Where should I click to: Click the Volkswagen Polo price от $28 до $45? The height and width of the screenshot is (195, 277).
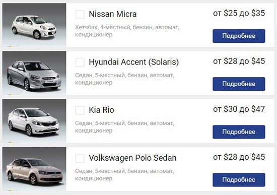point(239,157)
